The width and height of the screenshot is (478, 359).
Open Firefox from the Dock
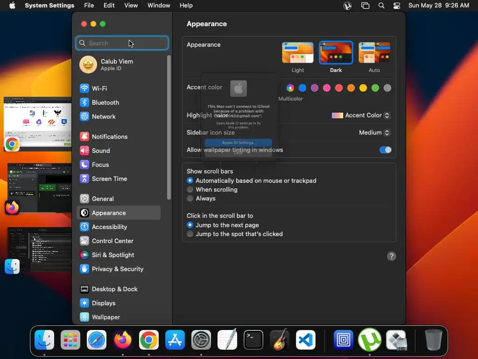[x=123, y=340]
